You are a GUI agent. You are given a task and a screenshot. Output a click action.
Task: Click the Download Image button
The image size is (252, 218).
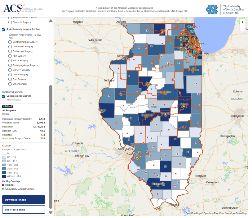point(24,200)
